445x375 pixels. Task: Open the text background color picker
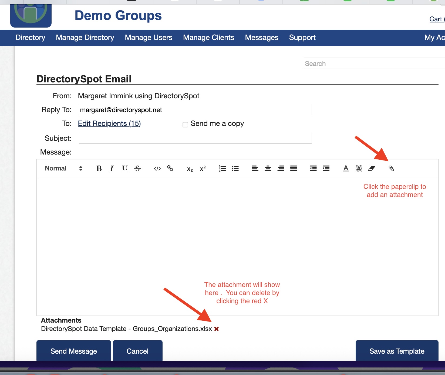pos(359,168)
